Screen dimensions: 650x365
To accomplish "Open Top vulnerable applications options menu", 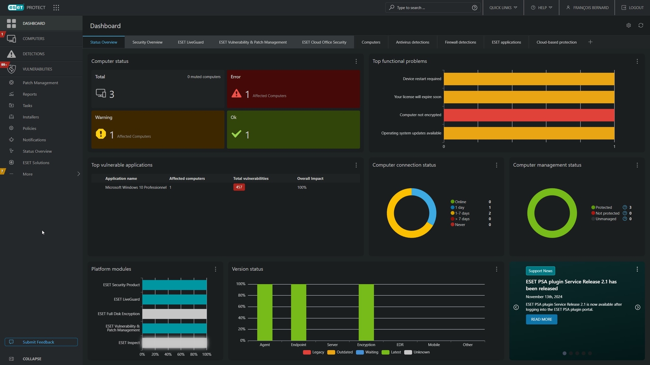I will pyautogui.click(x=356, y=165).
